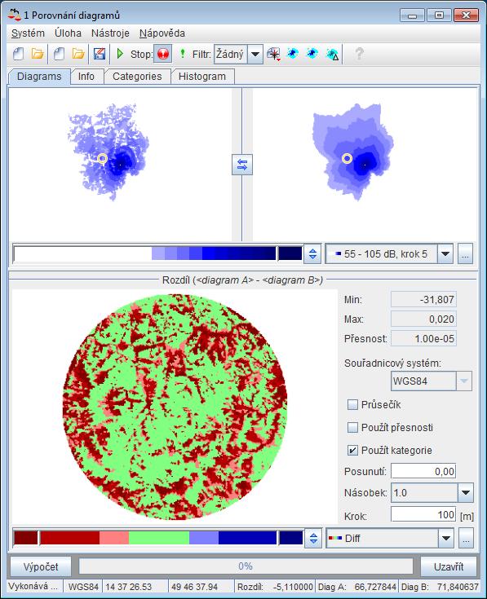Click the WGS84 status bar entry

pyautogui.click(x=83, y=587)
